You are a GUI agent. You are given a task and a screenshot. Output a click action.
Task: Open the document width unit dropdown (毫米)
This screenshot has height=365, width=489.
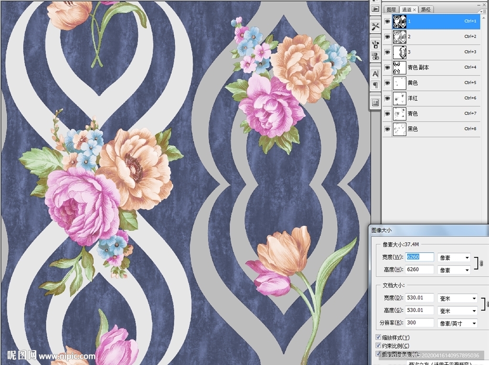(457, 298)
